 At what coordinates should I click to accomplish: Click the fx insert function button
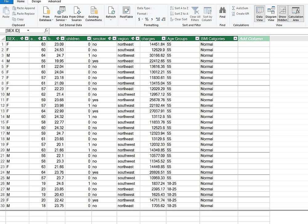(x=46, y=31)
